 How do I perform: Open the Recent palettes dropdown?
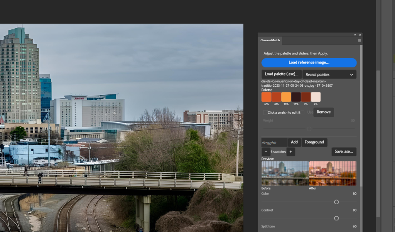coord(329,74)
